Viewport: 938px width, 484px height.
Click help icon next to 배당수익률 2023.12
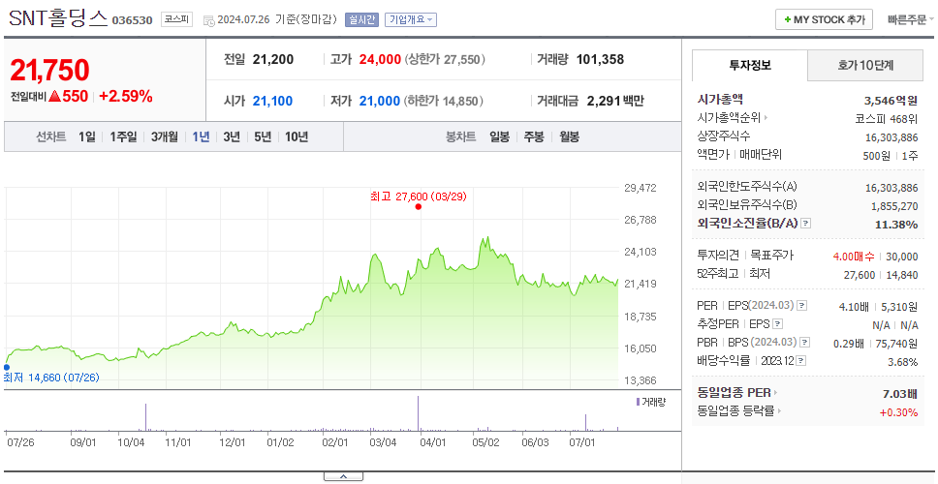(x=801, y=361)
